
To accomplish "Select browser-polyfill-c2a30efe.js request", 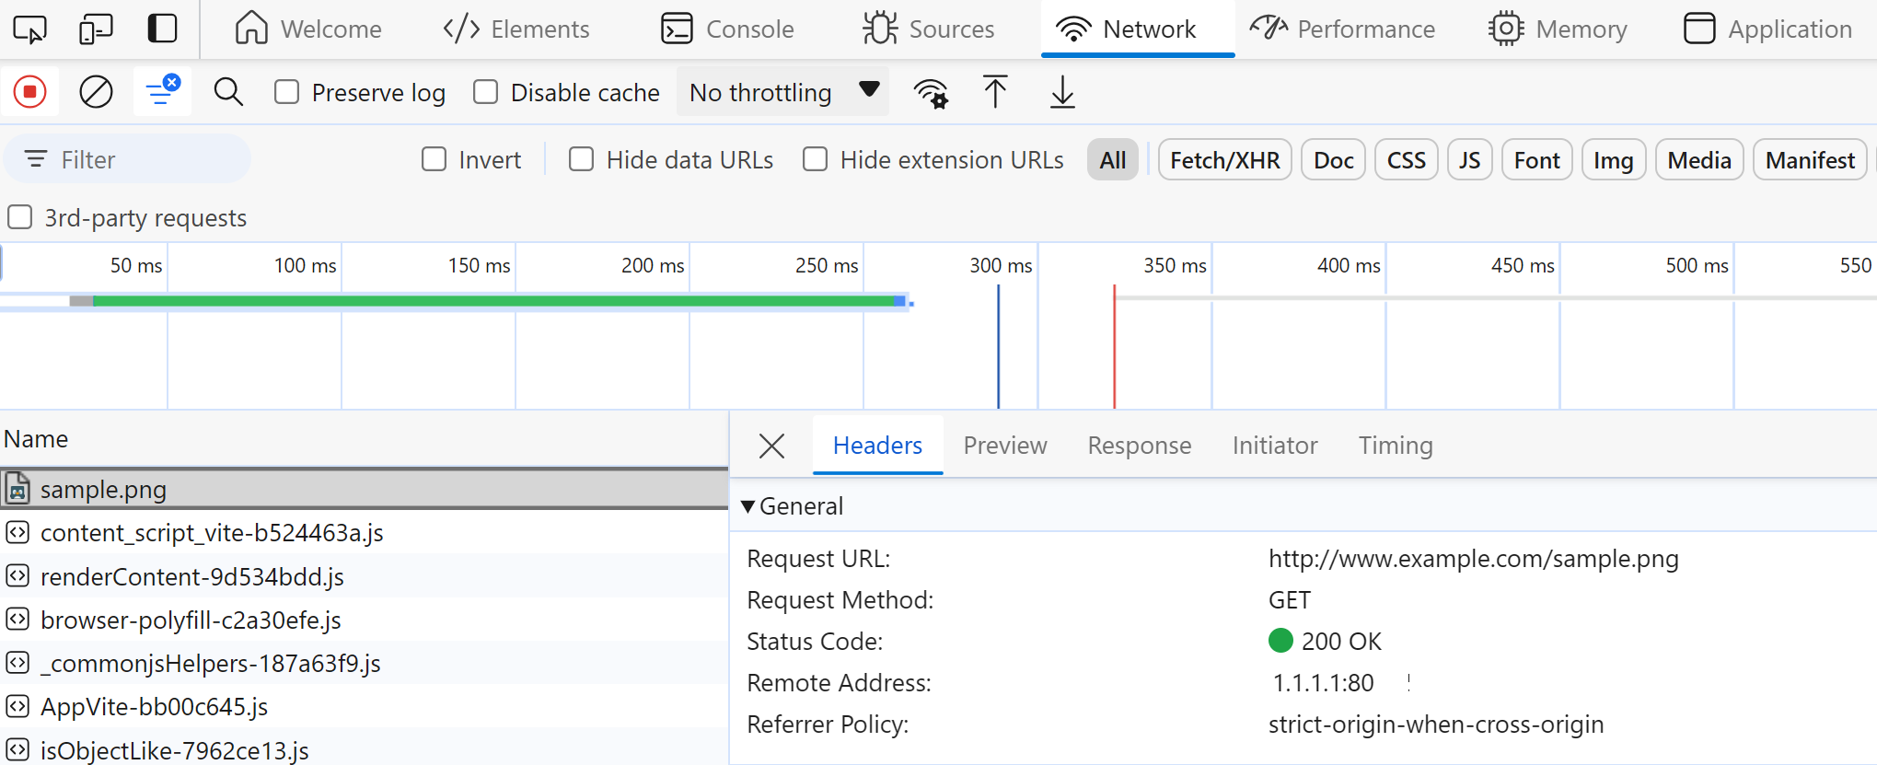I will [364, 620].
